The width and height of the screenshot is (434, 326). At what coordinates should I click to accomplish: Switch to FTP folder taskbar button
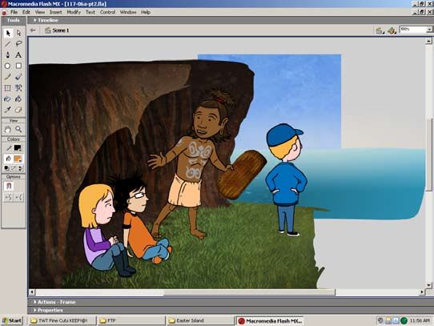click(x=131, y=320)
